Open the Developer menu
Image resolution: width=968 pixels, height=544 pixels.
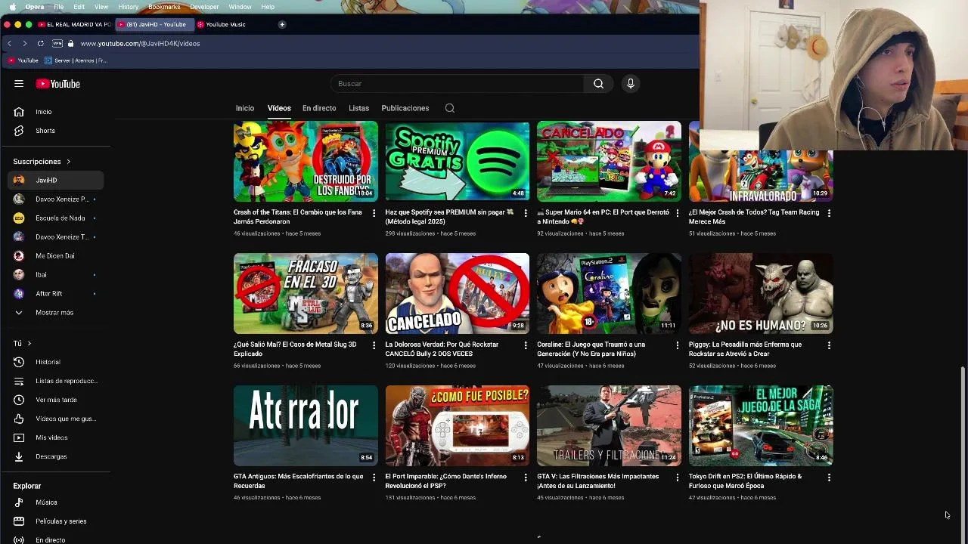pos(204,7)
